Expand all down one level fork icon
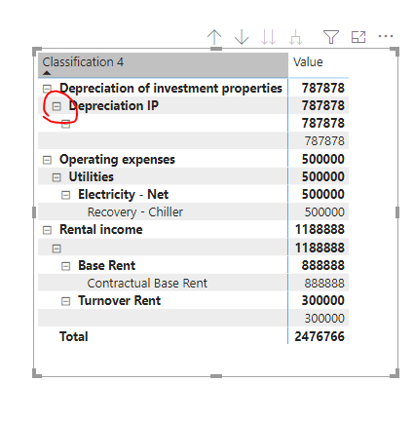 tap(295, 37)
